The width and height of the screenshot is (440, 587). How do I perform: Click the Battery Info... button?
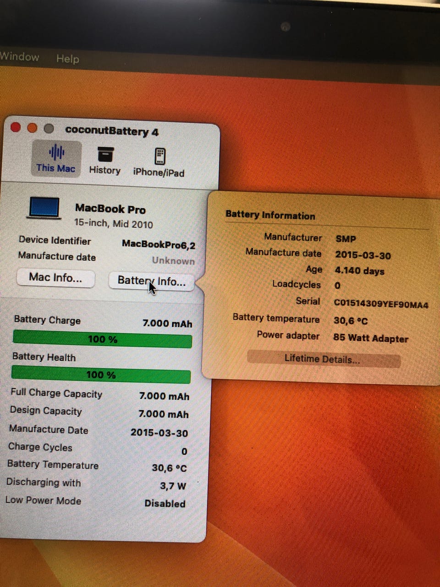152,281
